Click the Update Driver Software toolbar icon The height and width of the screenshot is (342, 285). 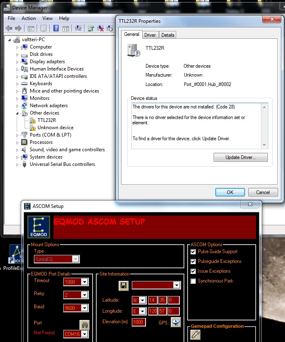pos(91,28)
